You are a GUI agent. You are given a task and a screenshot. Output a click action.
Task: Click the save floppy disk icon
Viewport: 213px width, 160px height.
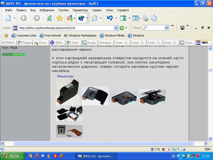point(182,28)
